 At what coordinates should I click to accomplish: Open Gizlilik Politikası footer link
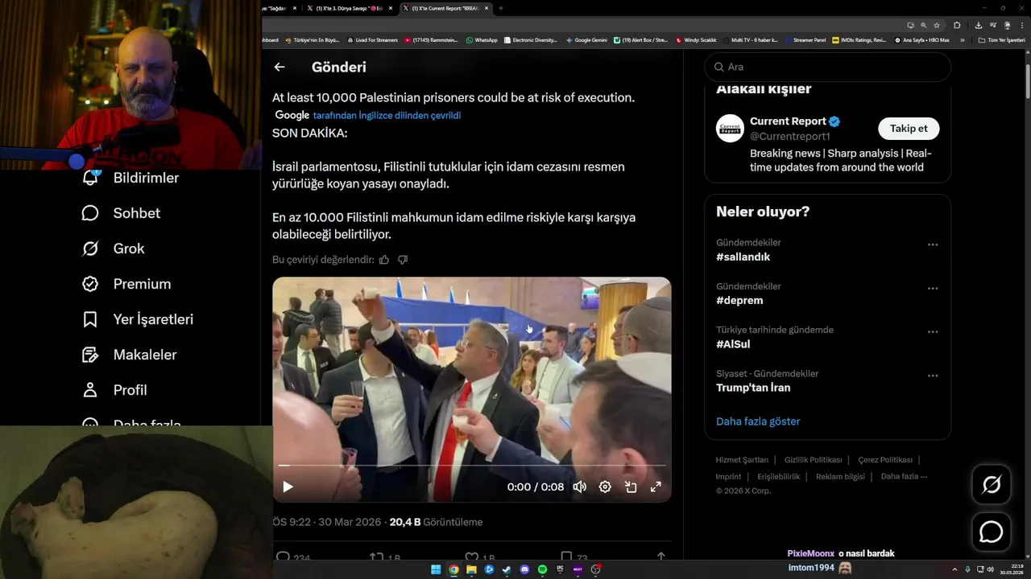click(x=813, y=460)
